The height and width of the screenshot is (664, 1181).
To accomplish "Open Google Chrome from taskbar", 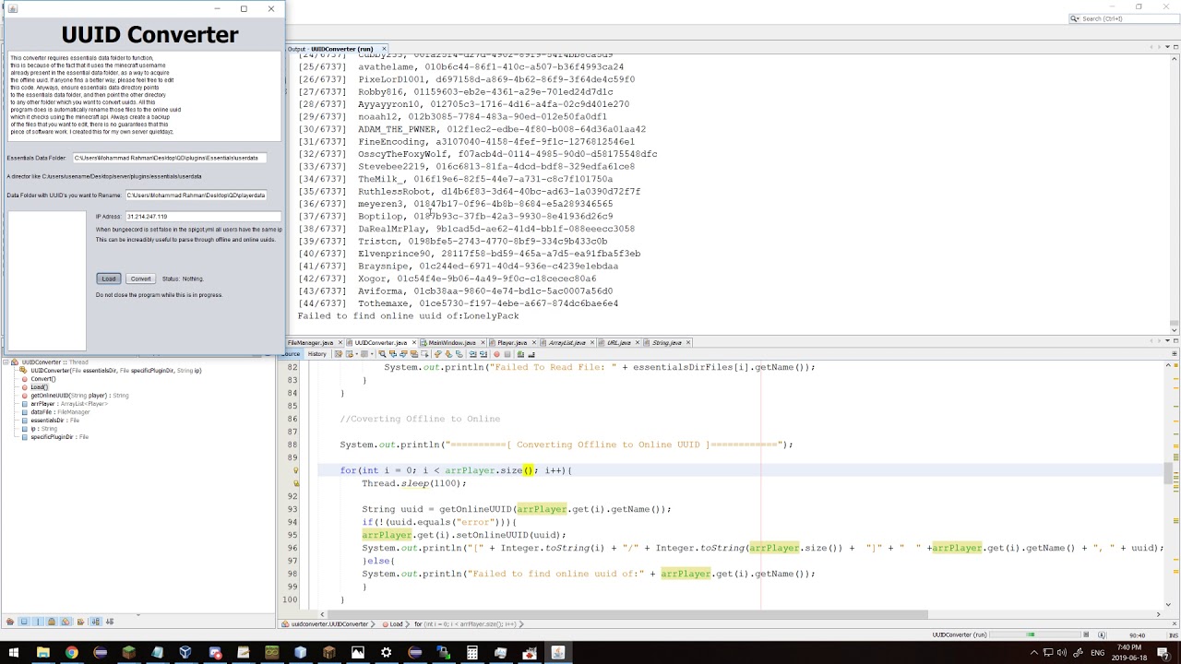I will click(71, 653).
